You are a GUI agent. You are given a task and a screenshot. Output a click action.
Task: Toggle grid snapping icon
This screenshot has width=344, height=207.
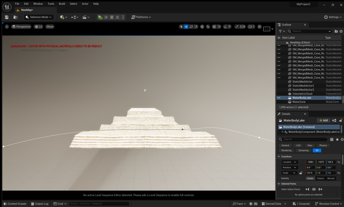(x=214, y=27)
